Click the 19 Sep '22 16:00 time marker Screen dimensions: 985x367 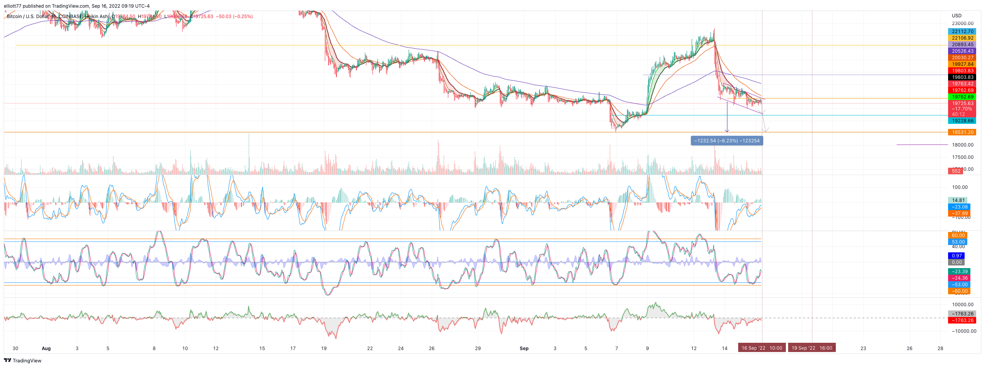pyautogui.click(x=812, y=348)
